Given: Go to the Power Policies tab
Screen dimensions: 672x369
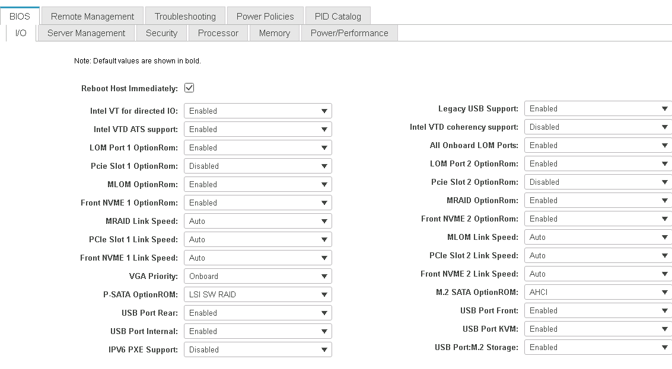Looking at the screenshot, I should tap(265, 16).
